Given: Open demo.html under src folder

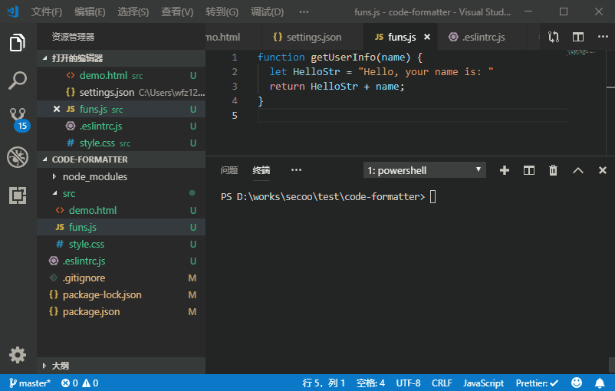Looking at the screenshot, I should 121,210.
